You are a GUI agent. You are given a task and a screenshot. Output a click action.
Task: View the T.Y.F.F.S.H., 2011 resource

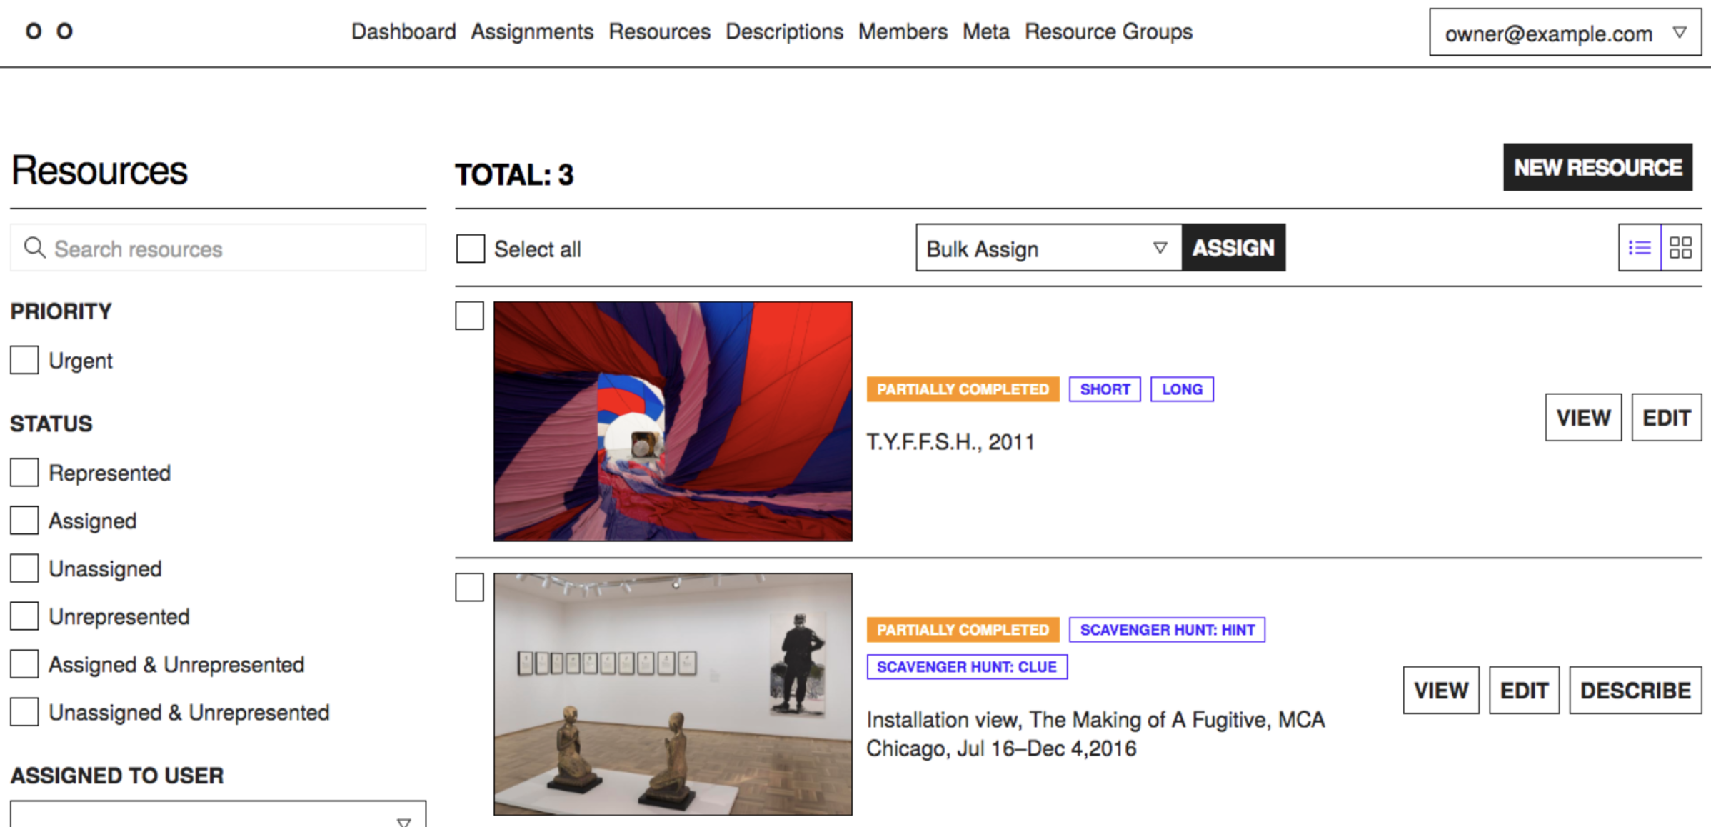[x=1583, y=417]
